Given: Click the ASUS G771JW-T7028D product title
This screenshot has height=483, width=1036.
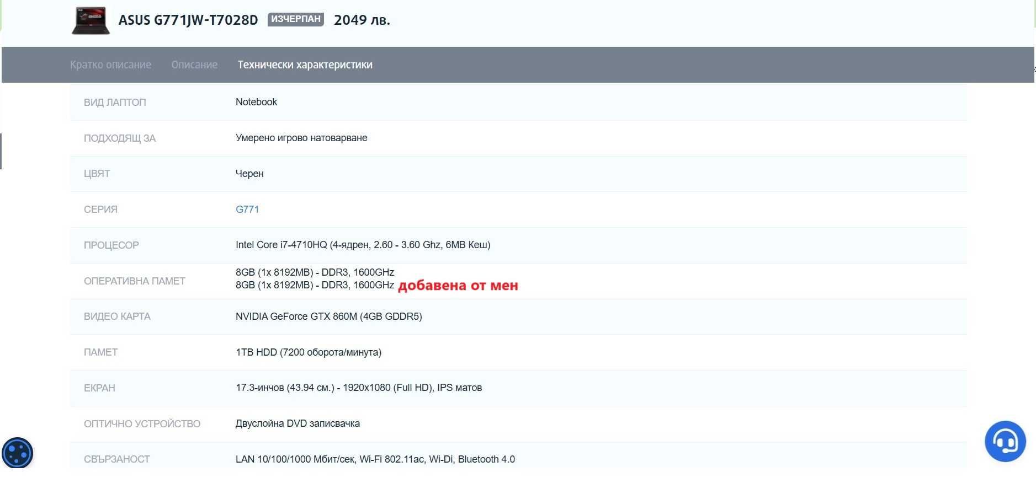Looking at the screenshot, I should [x=188, y=20].
